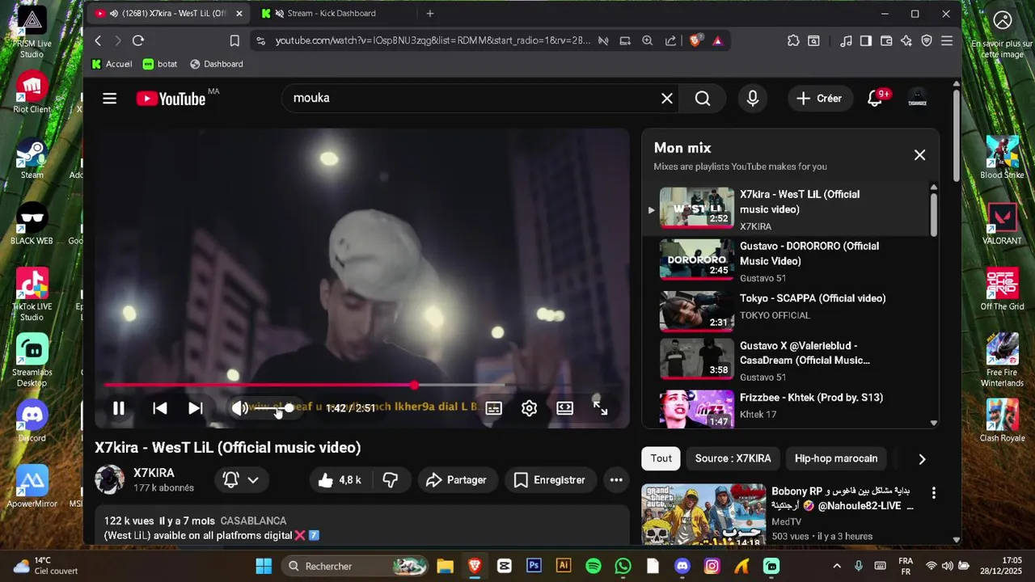Mute the video using speaker icon
Image resolution: width=1035 pixels, height=582 pixels.
[x=239, y=408]
